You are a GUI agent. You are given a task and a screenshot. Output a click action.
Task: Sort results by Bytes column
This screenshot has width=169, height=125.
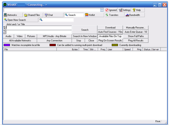[68, 49]
